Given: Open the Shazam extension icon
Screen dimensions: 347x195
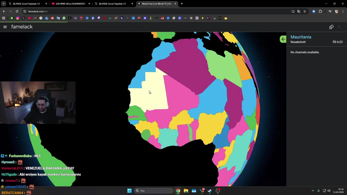Looking at the screenshot, I should (314, 11).
